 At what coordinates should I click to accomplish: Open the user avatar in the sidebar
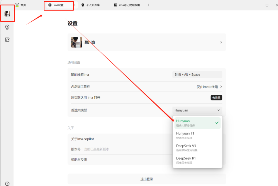(7, 14)
